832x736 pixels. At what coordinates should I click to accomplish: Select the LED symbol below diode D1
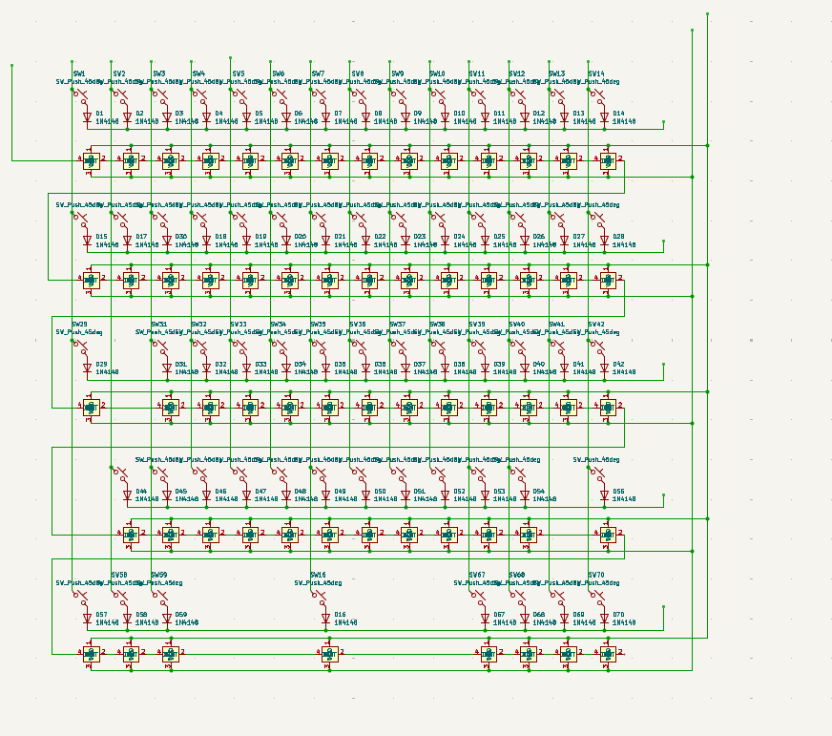(91, 161)
